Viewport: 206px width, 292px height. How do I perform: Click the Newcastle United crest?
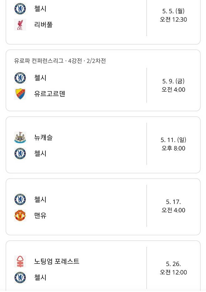pyautogui.click(x=19, y=137)
